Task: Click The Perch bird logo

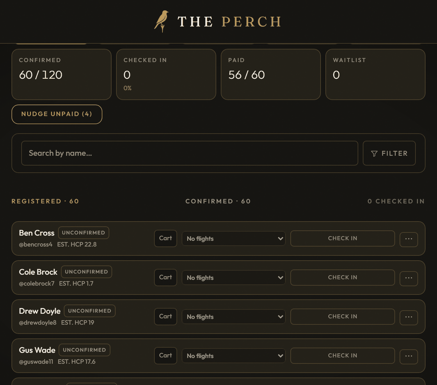Action: tap(162, 21)
